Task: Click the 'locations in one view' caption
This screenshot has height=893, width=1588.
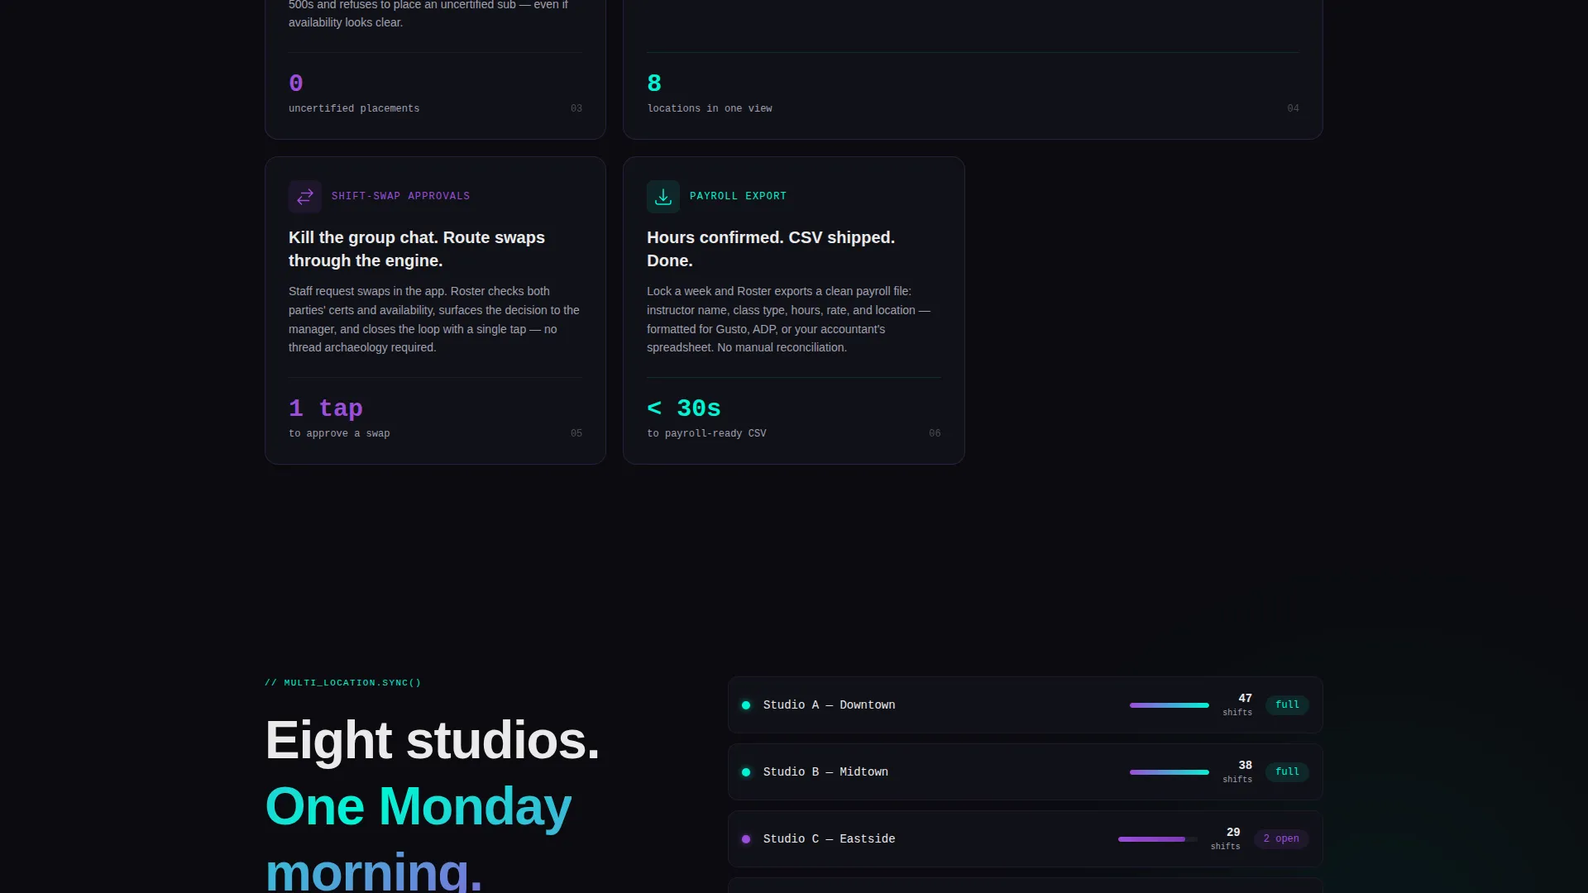Action: [x=710, y=109]
